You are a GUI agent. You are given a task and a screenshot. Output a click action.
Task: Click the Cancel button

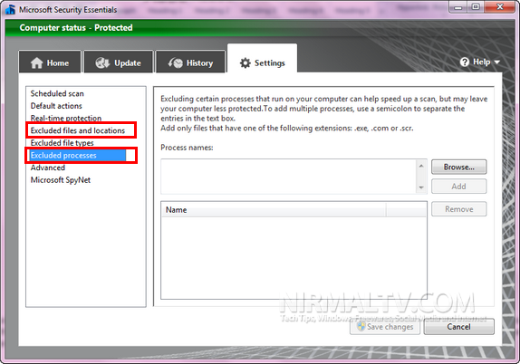point(459,327)
